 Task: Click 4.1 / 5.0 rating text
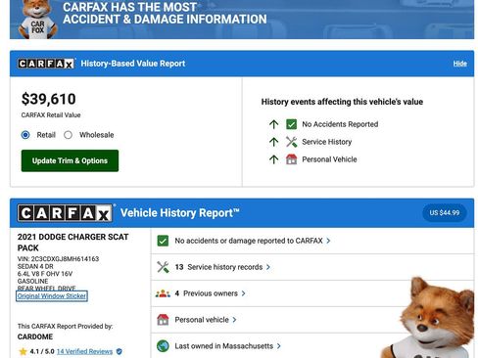tap(42, 351)
